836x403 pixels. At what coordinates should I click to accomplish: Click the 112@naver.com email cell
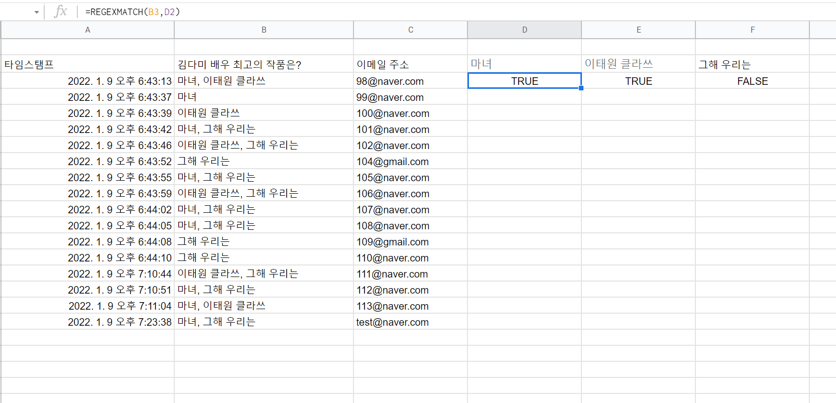tap(410, 290)
